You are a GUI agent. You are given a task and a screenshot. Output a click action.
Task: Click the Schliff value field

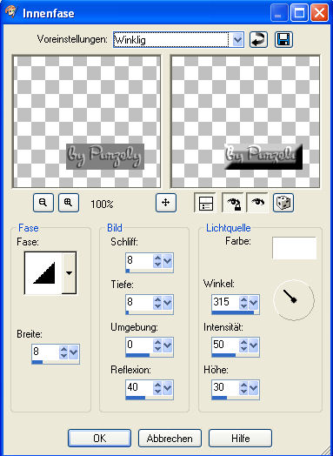(139, 261)
